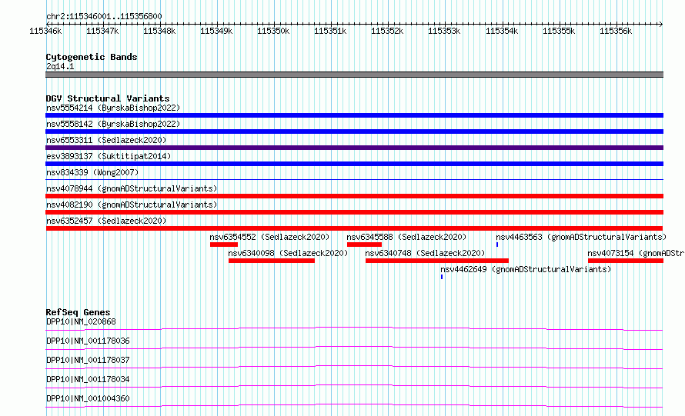The width and height of the screenshot is (685, 416).
Task: Open the esv3893137 (Suktitipat2014) variant label
Action: [x=109, y=156]
